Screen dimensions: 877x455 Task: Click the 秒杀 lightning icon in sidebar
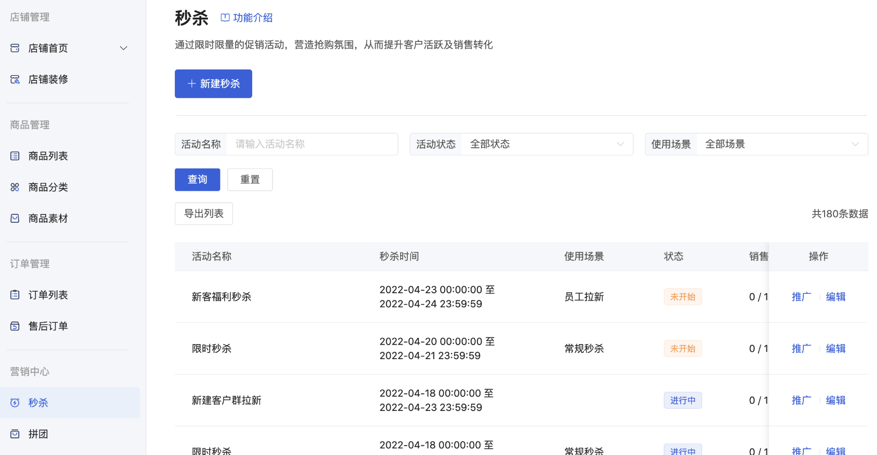point(15,403)
